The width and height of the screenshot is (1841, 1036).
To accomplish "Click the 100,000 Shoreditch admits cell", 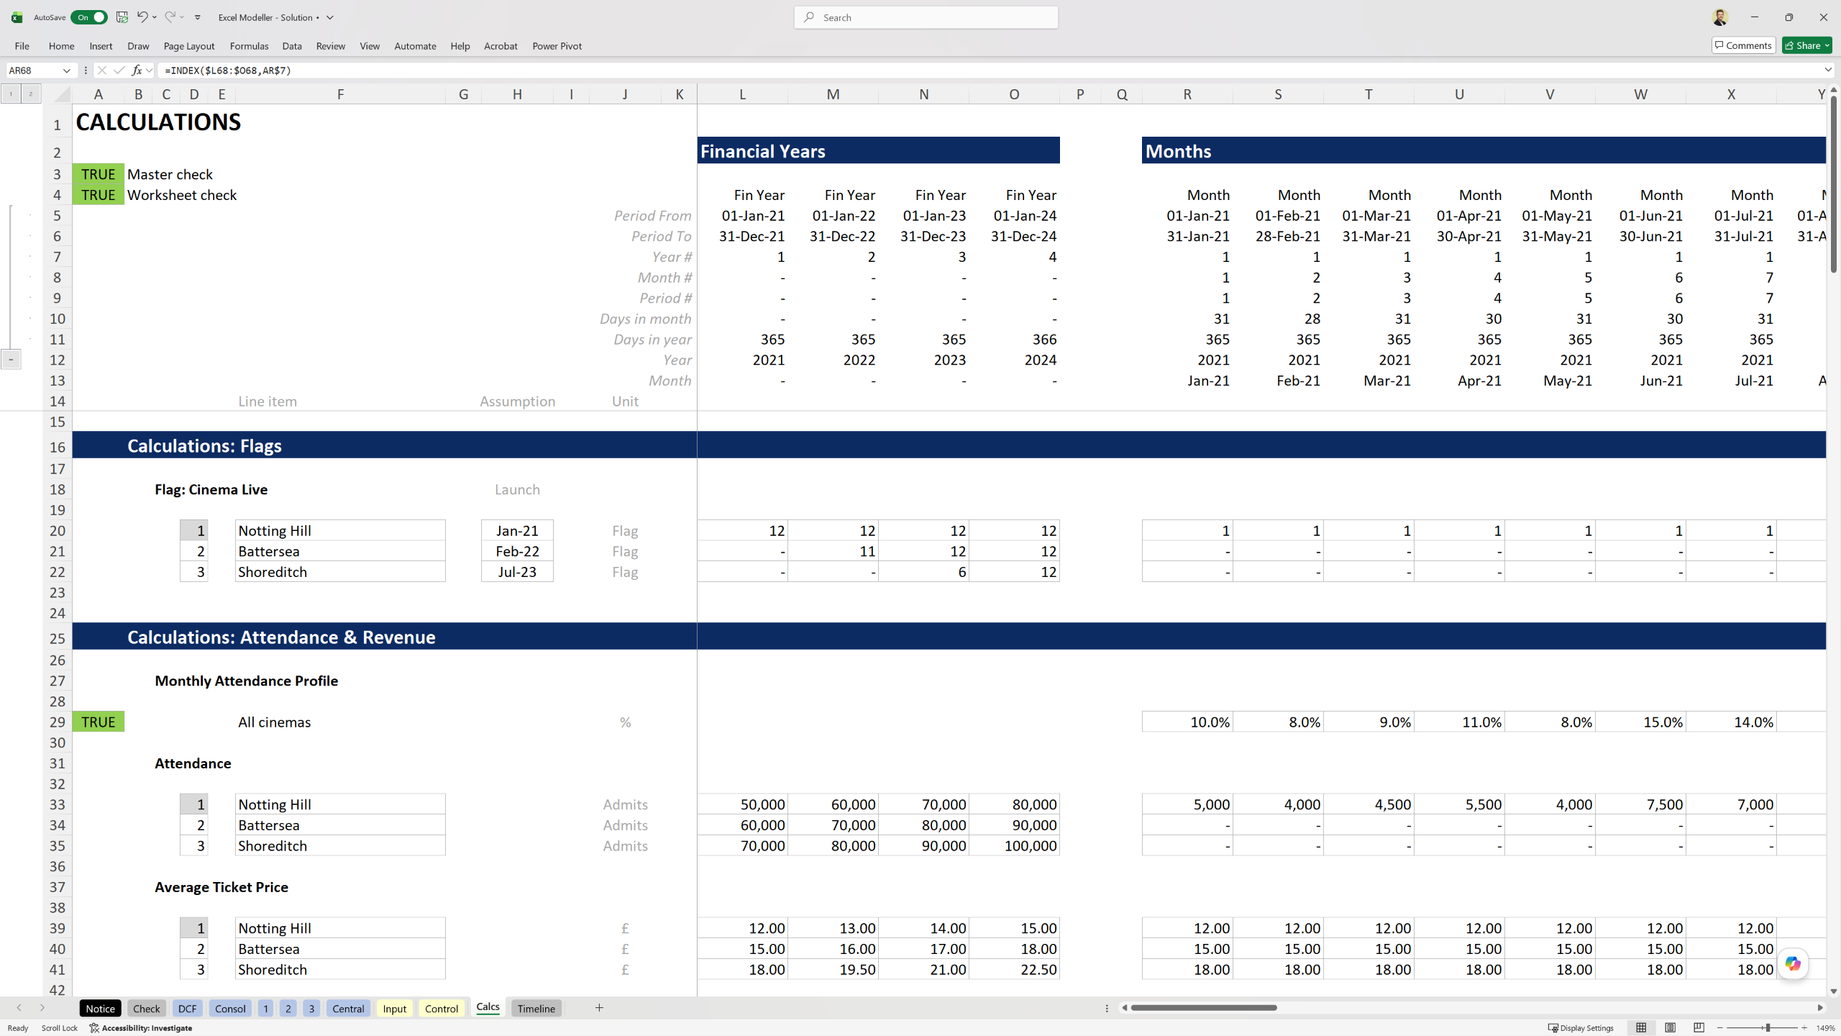I will pyautogui.click(x=1014, y=846).
